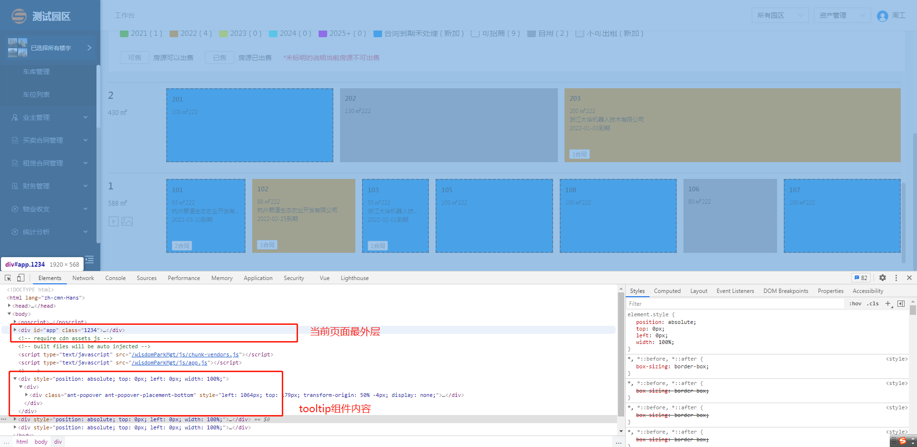
Task: Open the 所有园区 dropdown
Action: (x=780, y=15)
